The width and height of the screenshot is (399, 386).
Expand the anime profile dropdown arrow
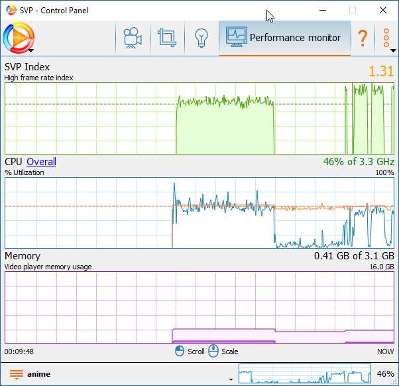tap(231, 379)
